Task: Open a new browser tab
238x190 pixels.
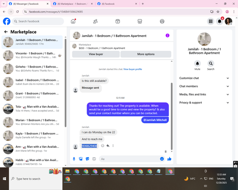Action: (x=143, y=4)
